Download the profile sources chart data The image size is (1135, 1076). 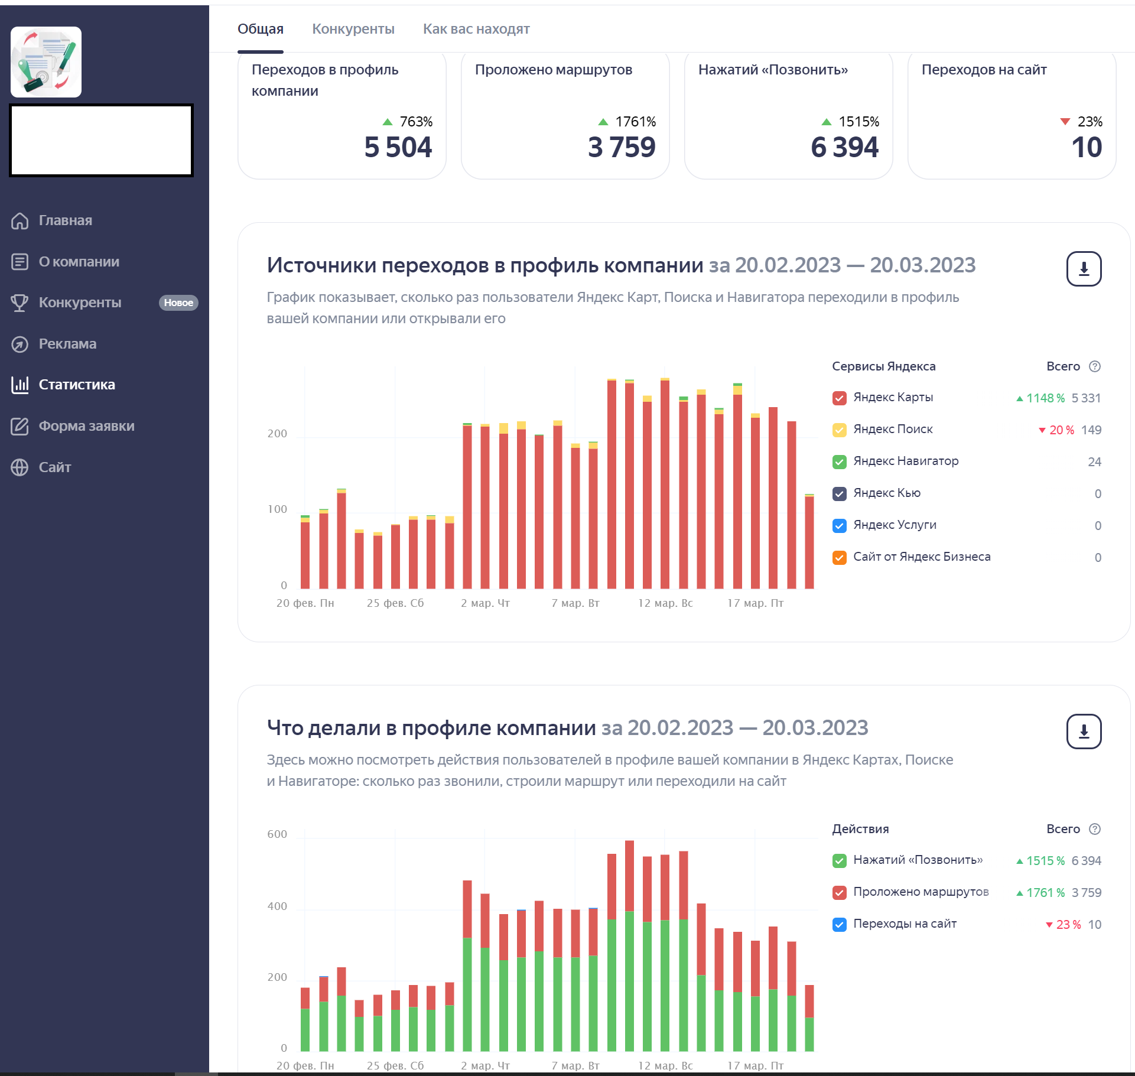[1084, 269]
